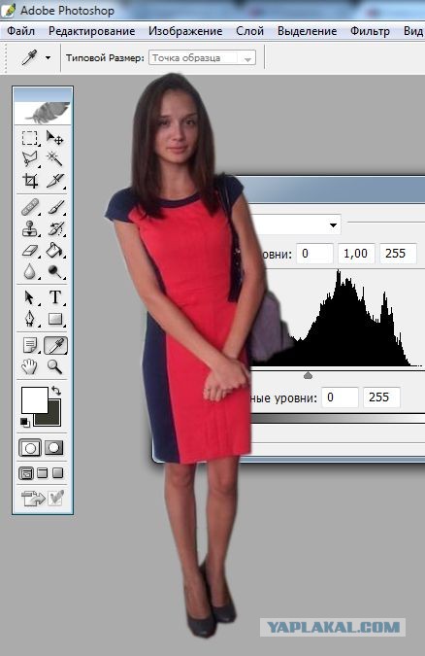The image size is (425, 656).
Task: Select the Brush tool
Action: 54,208
